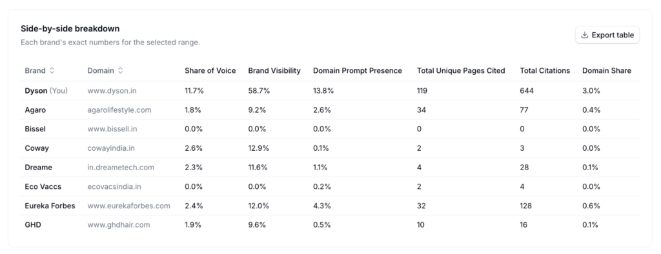Select the Dyson (You) brand row

click(330, 90)
